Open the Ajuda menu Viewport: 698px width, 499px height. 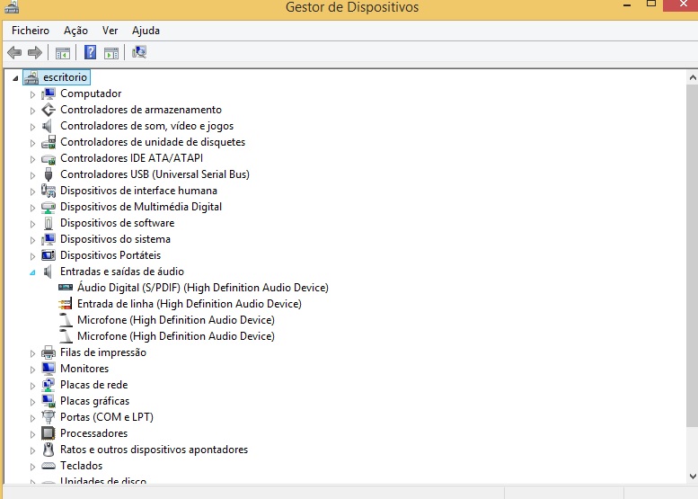click(146, 31)
